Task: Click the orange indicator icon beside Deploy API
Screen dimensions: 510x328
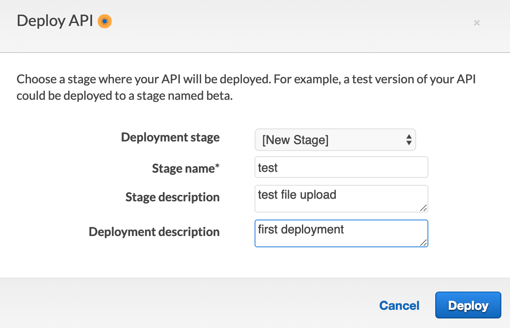Action: click(x=105, y=21)
